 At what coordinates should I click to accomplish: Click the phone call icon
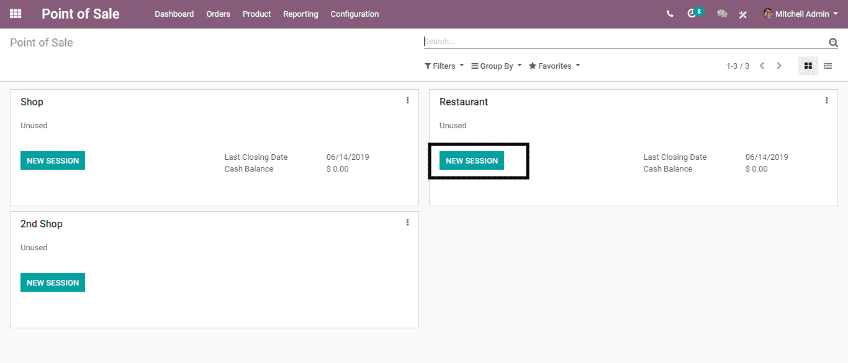point(670,14)
